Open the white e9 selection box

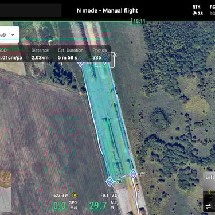pyautogui.click(x=9, y=34)
